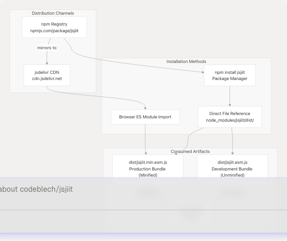This screenshot has width=287, height=241.
Task: Click the node_modules/jsjiit/dist/ path text
Action: pyautogui.click(x=229, y=120)
